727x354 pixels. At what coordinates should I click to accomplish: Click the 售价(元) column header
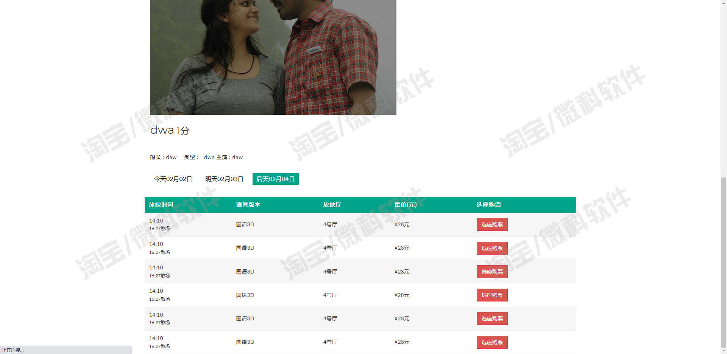pos(406,204)
